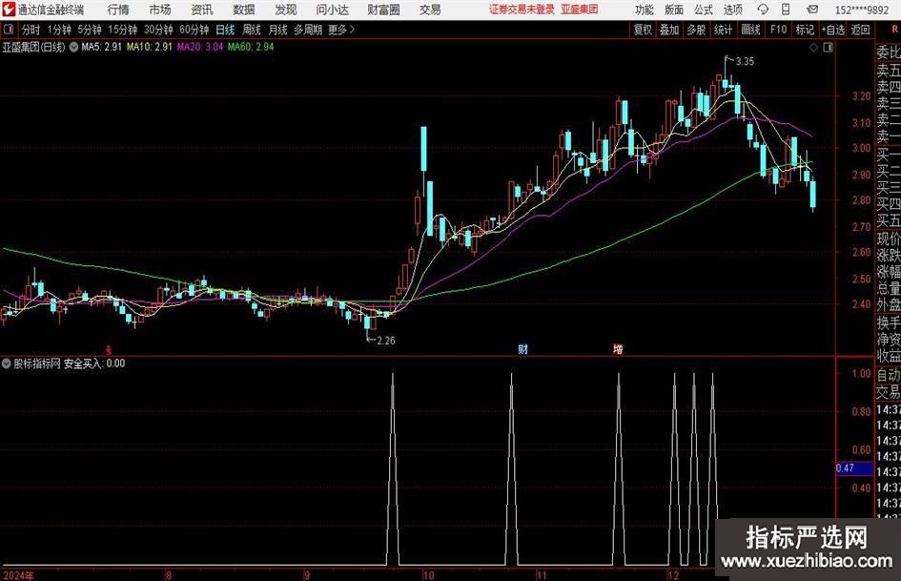Click the 返回 back button
The height and width of the screenshot is (581, 901).
coord(860,30)
